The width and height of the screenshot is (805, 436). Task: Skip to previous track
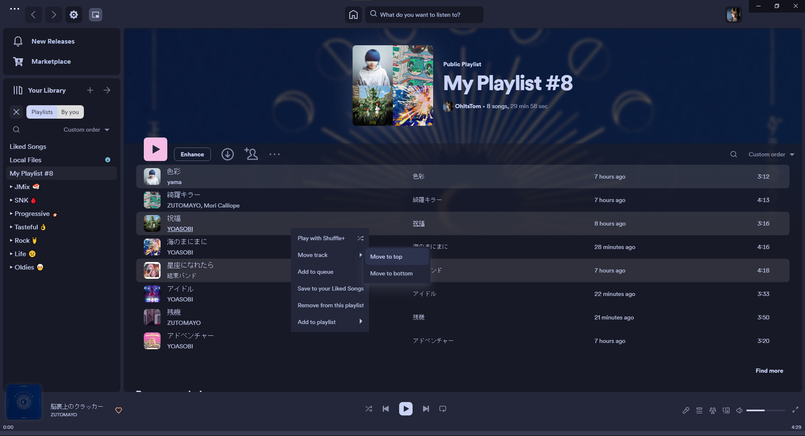point(386,409)
